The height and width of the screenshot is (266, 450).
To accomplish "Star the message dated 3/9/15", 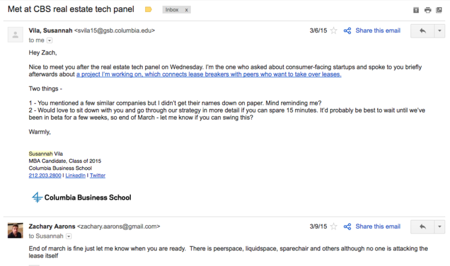I will click(x=334, y=227).
